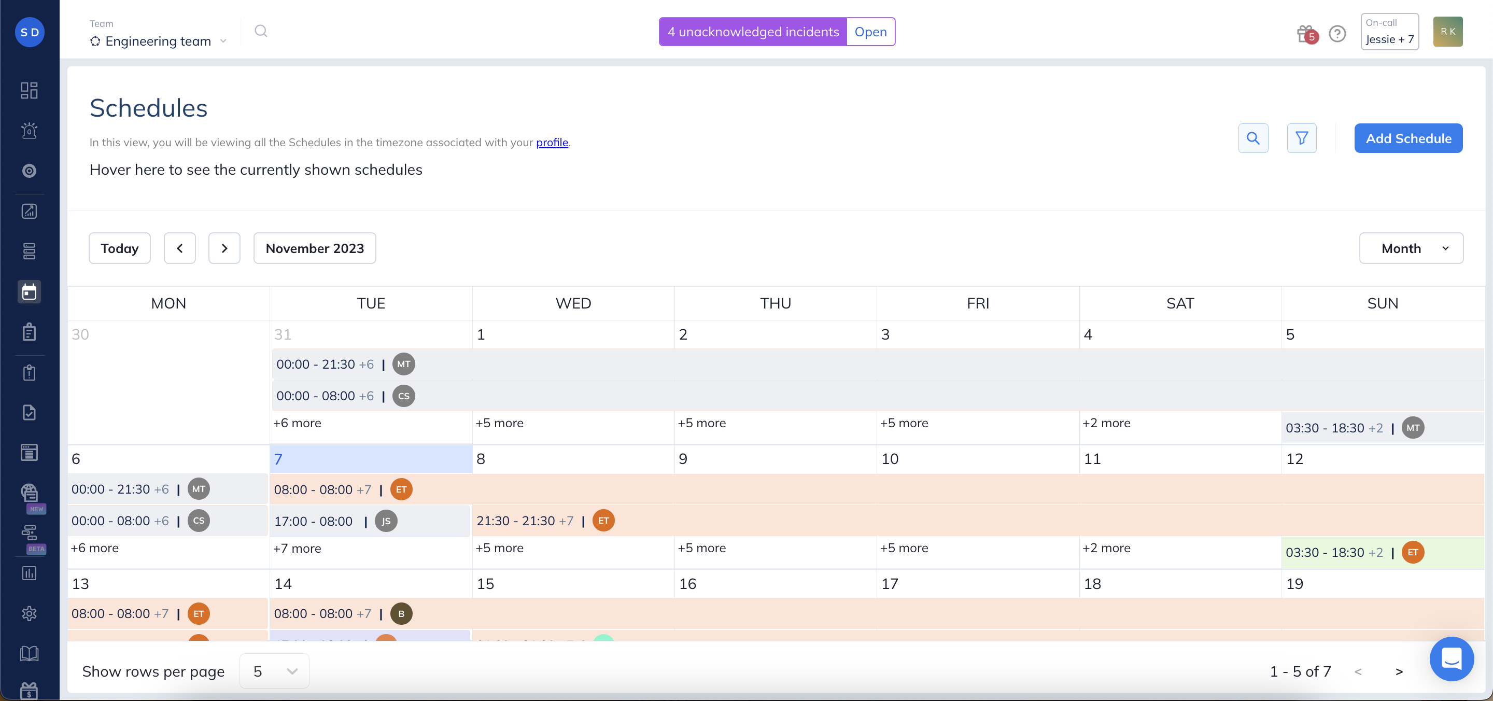Open unacknowledged incidents via Open button
This screenshot has height=701, width=1493.
pyautogui.click(x=870, y=32)
